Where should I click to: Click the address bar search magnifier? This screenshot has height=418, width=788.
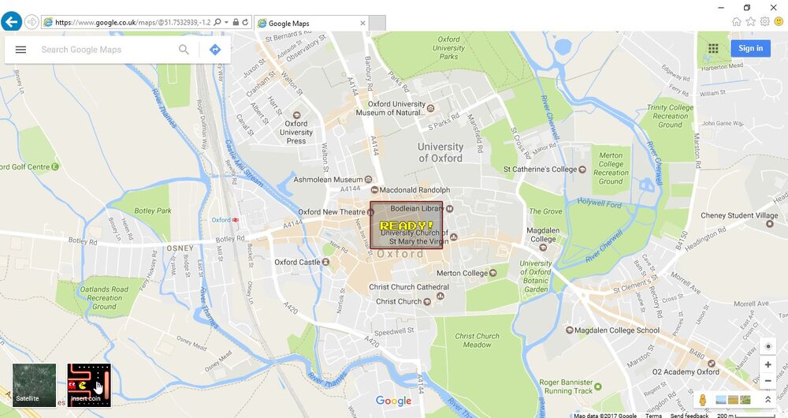(217, 22)
